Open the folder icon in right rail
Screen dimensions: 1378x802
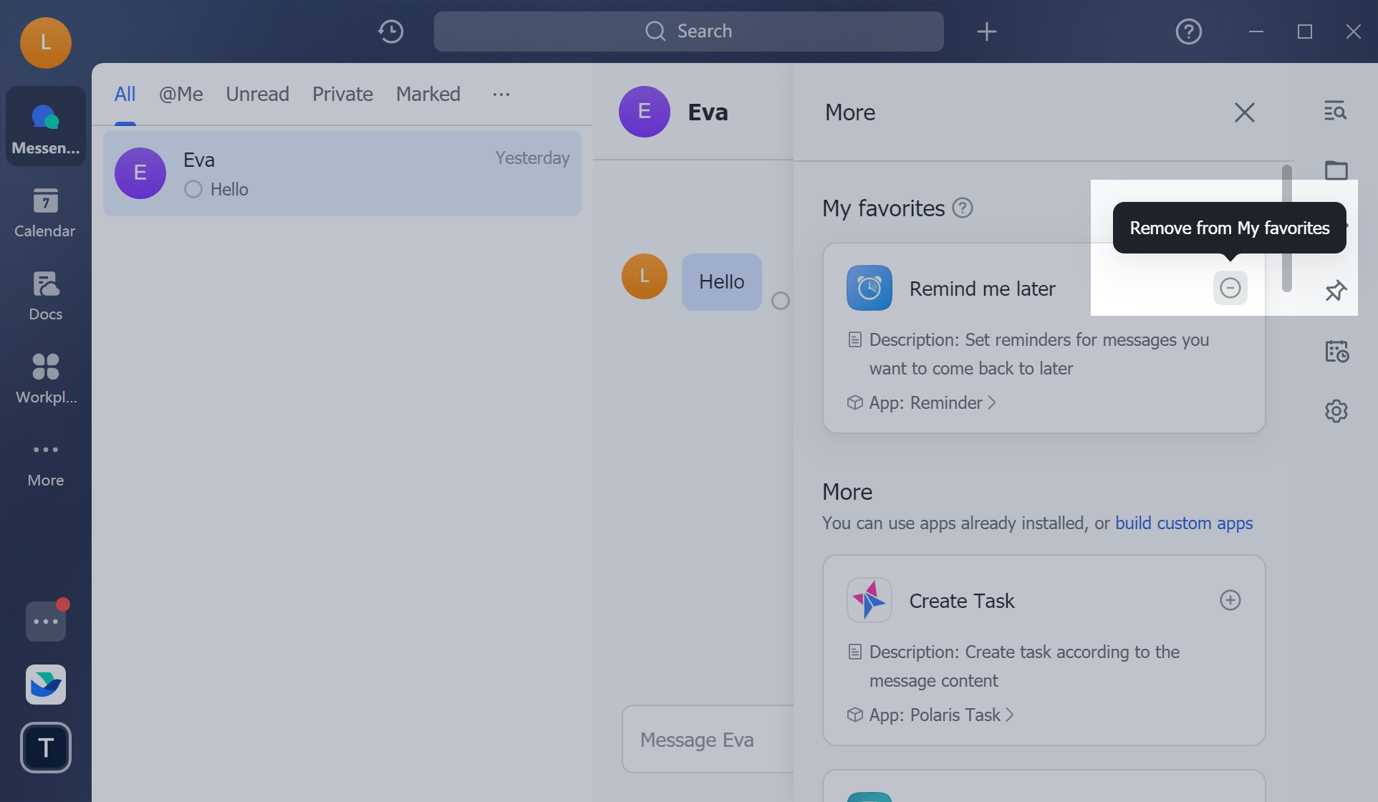coord(1336,170)
